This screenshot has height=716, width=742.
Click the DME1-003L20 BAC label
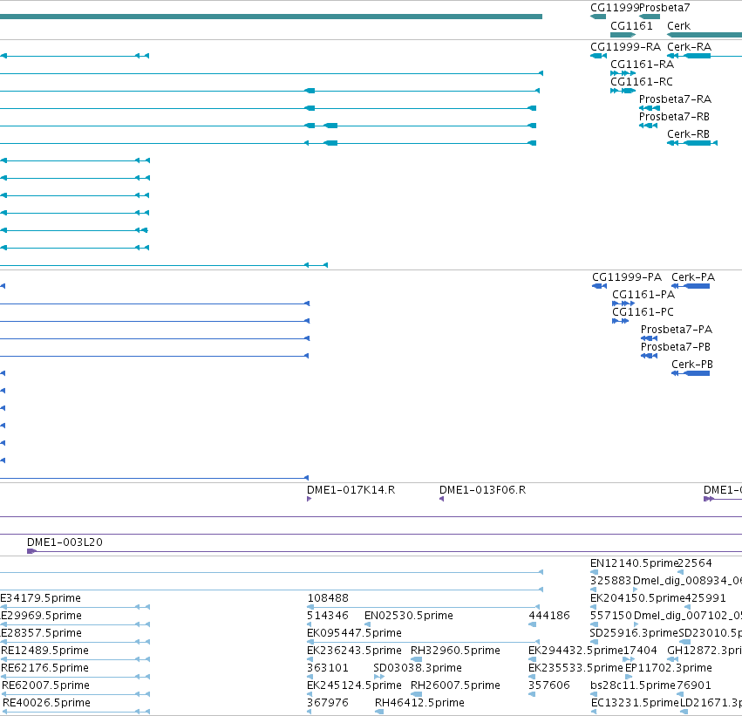(x=65, y=542)
